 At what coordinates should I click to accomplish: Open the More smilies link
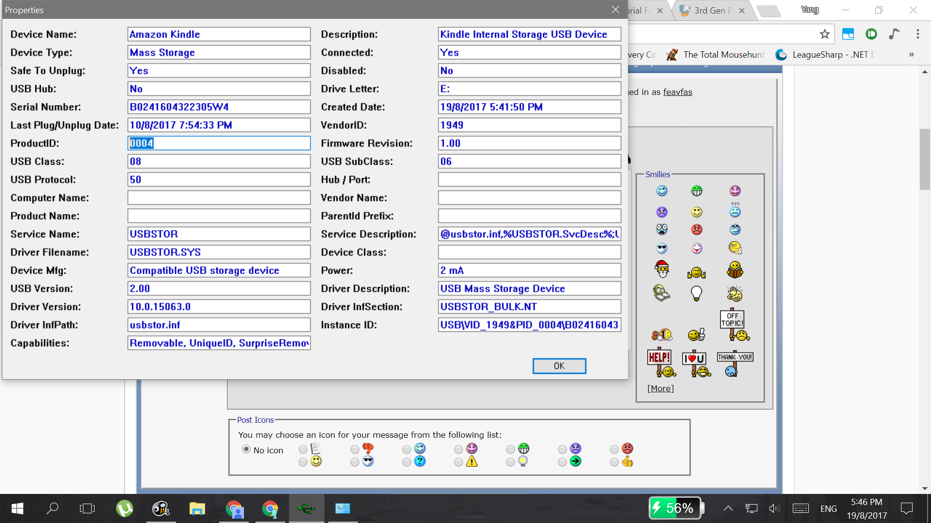click(660, 388)
